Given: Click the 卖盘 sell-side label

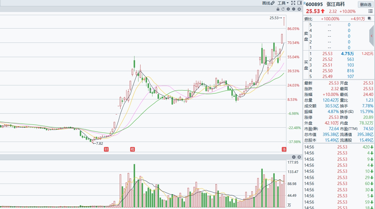Looking at the screenshot, I should [x=306, y=36].
